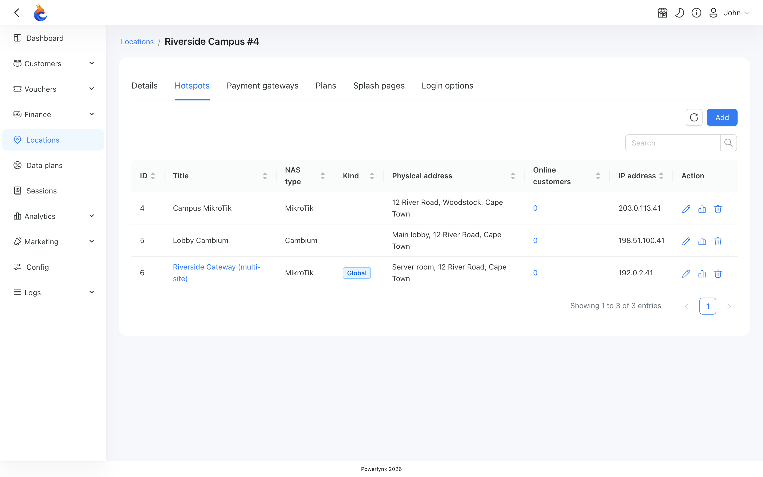
Task: View statistics for Riverside Gateway
Action: pyautogui.click(x=702, y=273)
